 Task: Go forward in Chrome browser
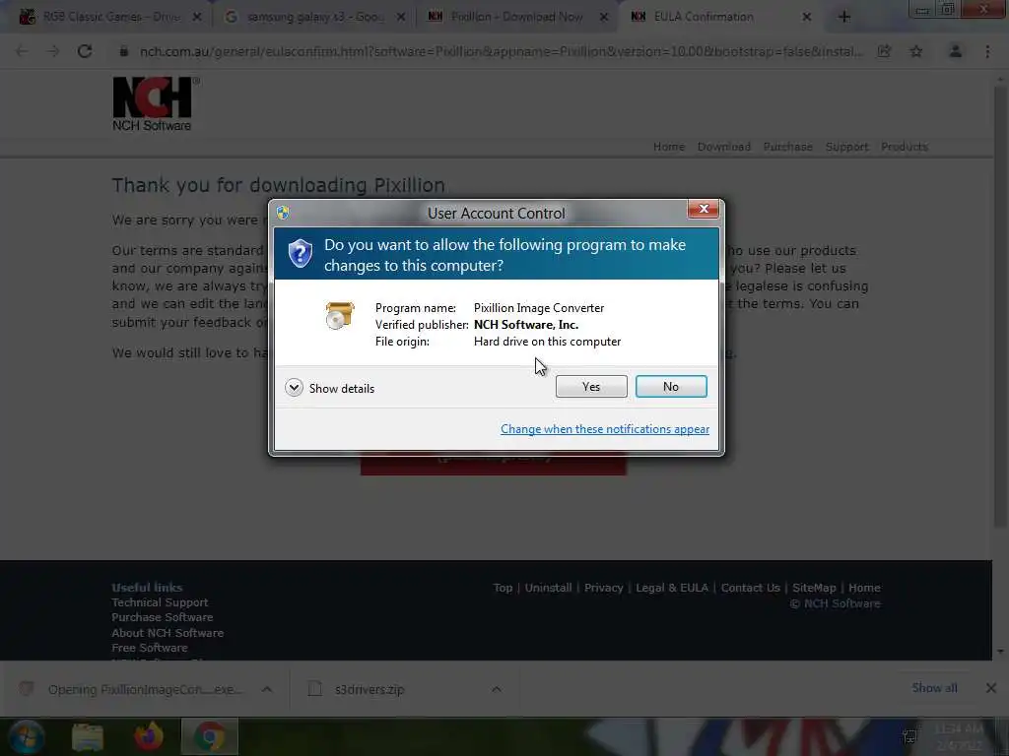click(53, 51)
